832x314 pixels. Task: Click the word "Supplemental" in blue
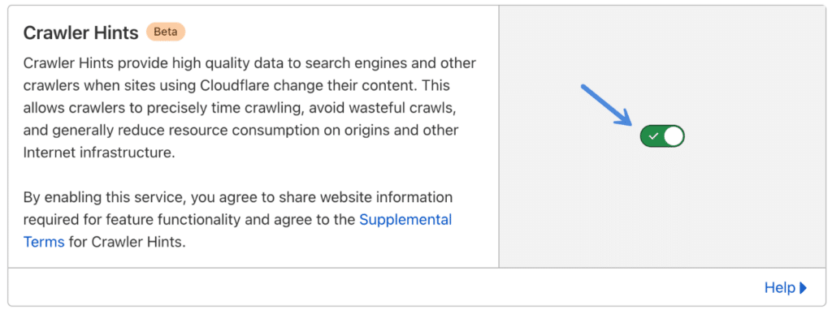[406, 219]
